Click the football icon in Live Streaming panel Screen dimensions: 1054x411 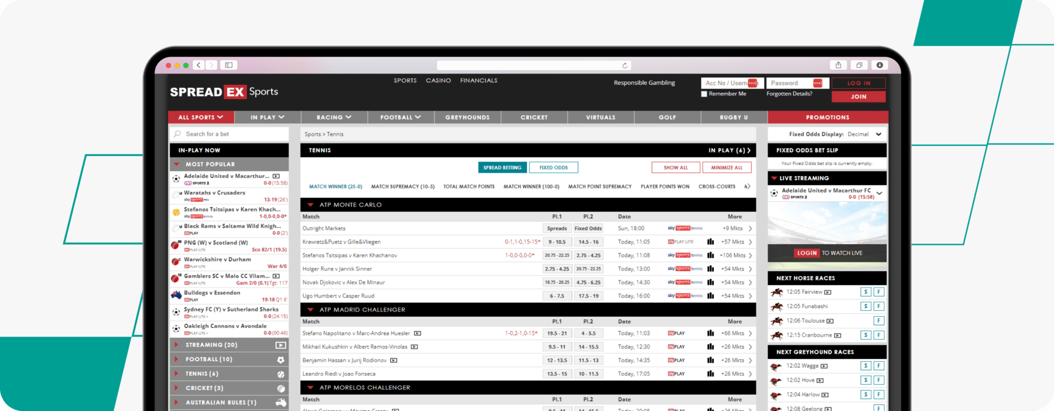[x=774, y=193]
